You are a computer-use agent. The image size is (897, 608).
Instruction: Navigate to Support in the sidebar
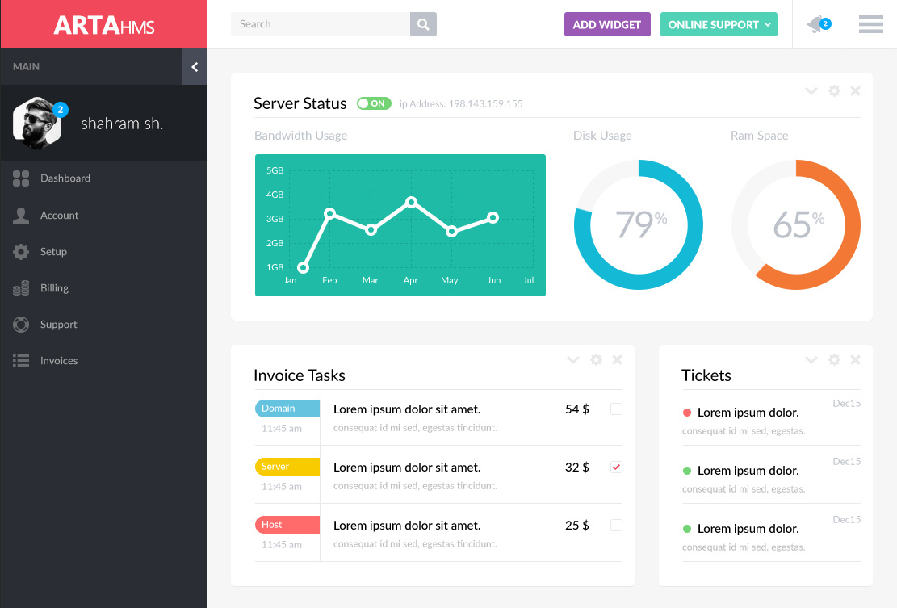click(x=60, y=324)
